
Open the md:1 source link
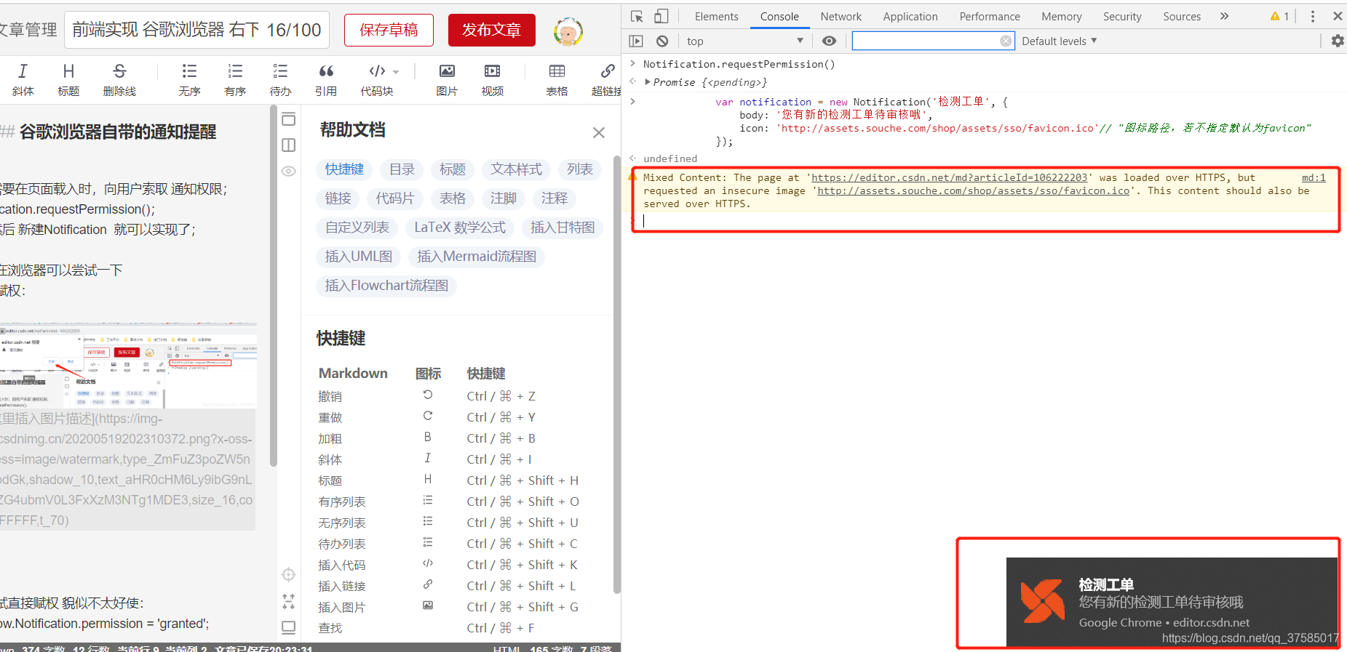coord(1314,177)
